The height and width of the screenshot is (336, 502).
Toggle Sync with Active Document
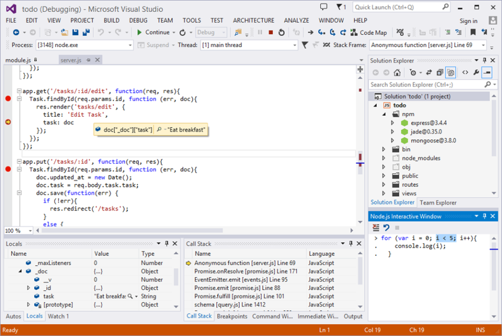click(x=429, y=72)
